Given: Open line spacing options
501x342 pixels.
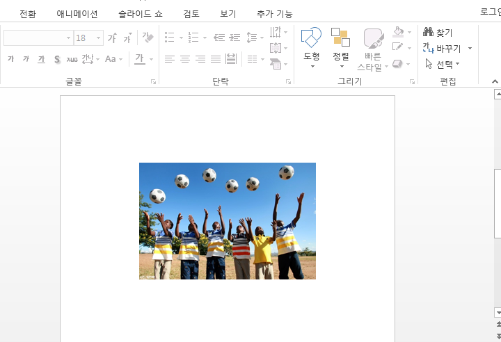Looking at the screenshot, I should pyautogui.click(x=255, y=38).
